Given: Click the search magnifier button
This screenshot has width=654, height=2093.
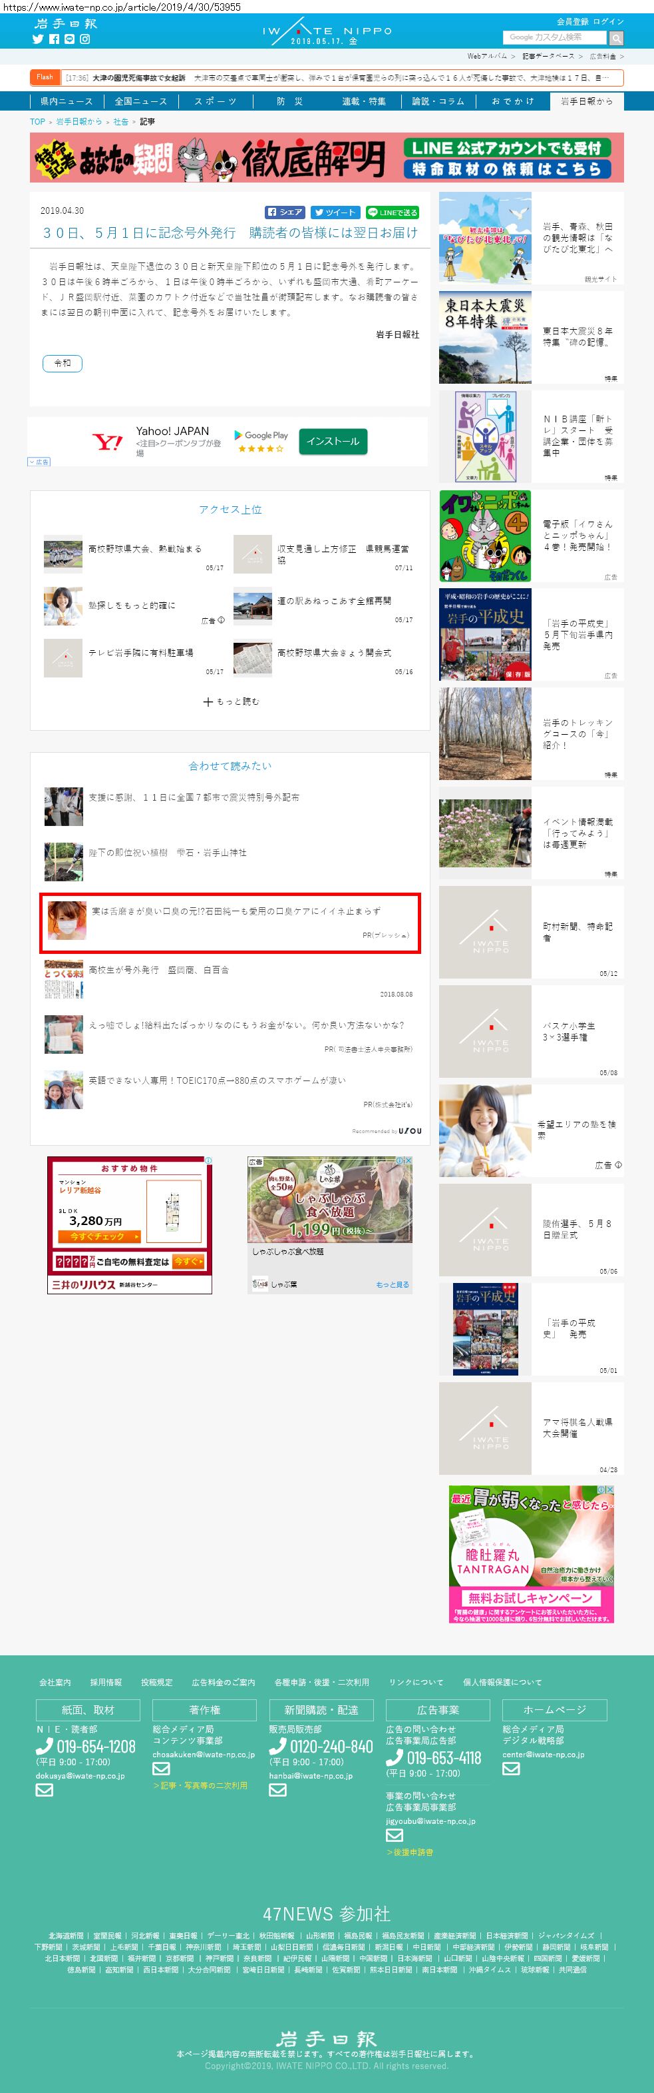Looking at the screenshot, I should point(616,38).
